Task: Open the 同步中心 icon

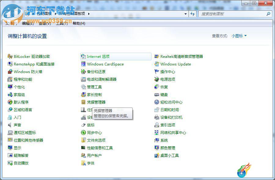Action: [83, 133]
